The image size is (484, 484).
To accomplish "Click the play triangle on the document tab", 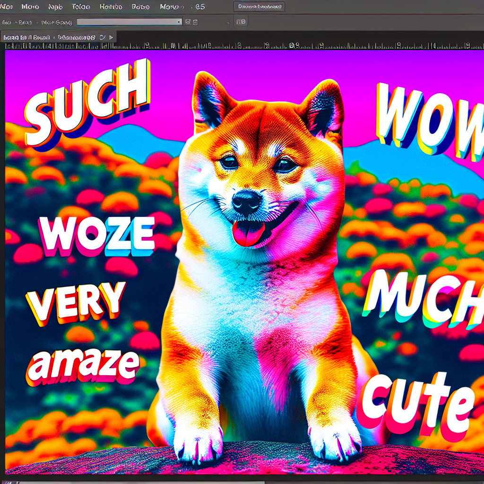I will pyautogui.click(x=111, y=37).
